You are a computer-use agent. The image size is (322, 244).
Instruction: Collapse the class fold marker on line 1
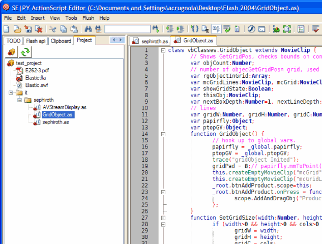[163, 50]
